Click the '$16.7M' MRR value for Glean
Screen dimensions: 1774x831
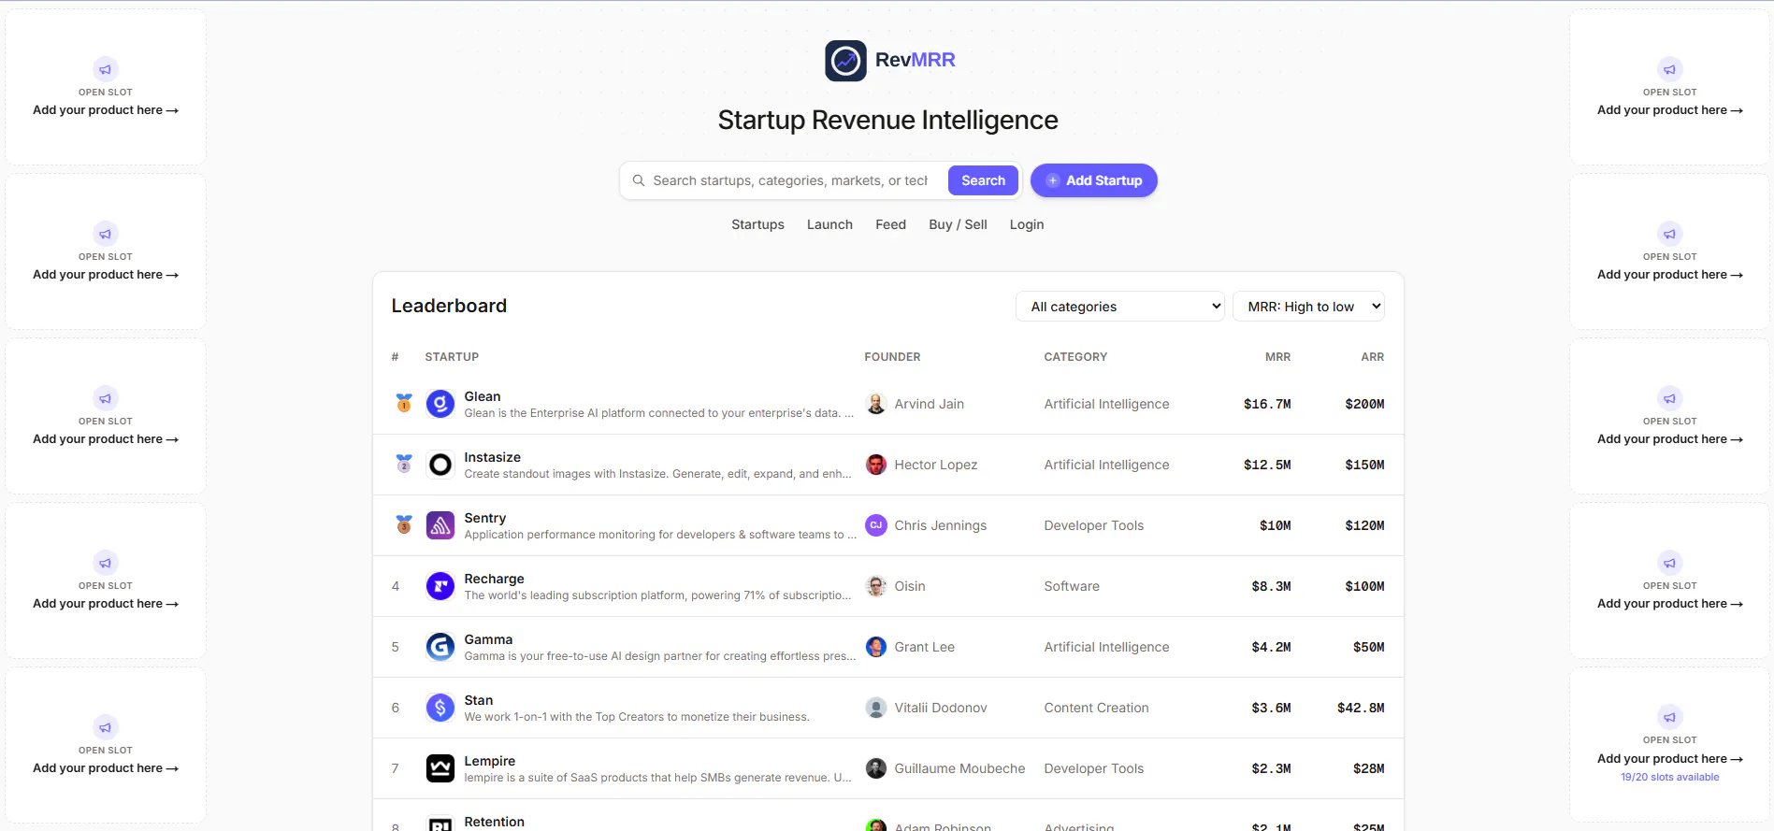(1267, 404)
